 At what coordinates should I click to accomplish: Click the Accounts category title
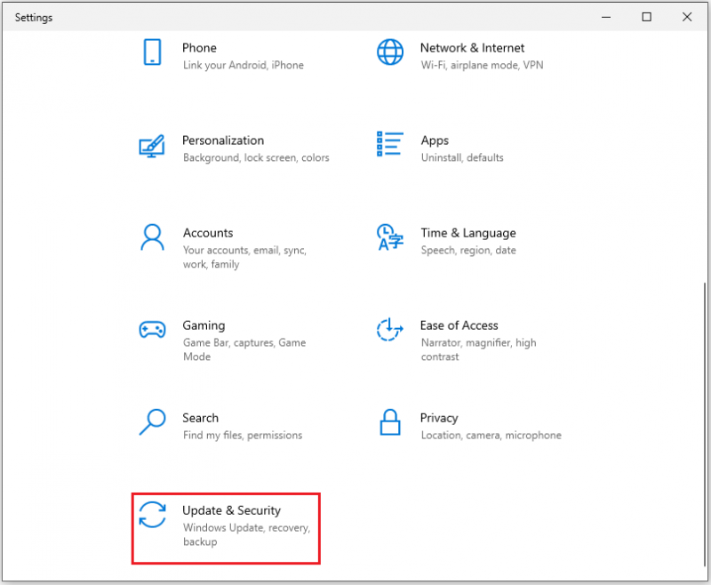pyautogui.click(x=208, y=233)
